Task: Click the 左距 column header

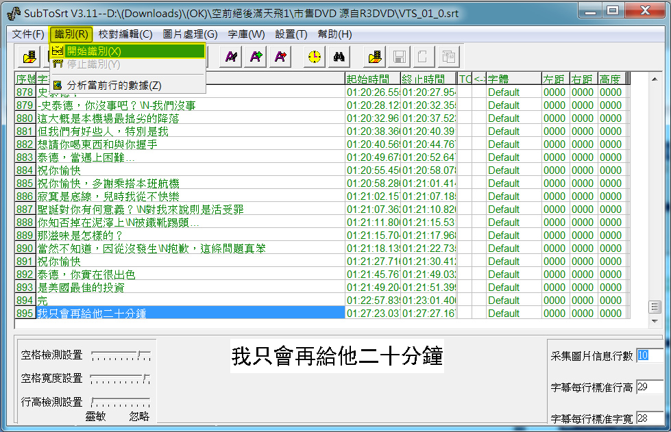Action: coord(555,79)
